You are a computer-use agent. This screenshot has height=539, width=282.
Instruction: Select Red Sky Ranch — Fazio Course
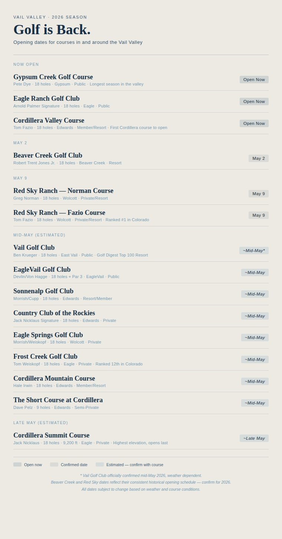tap(59, 213)
